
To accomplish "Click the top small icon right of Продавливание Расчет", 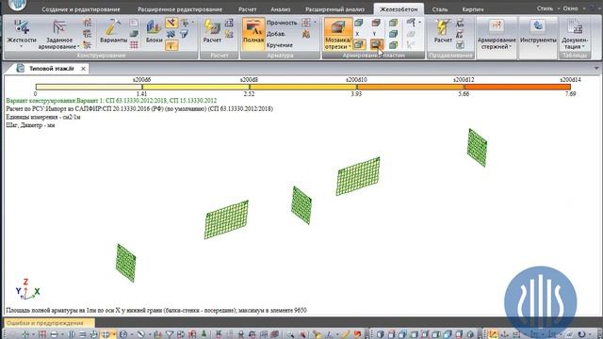I will (460, 23).
